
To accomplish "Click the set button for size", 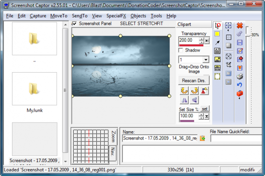I will point(205,109).
